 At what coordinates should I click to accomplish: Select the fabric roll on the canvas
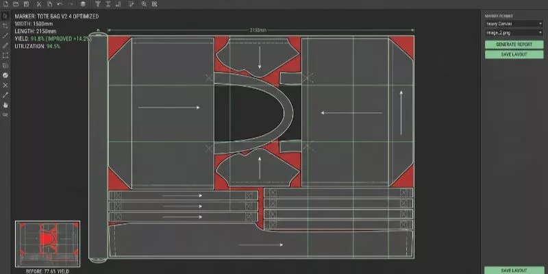[98, 147]
